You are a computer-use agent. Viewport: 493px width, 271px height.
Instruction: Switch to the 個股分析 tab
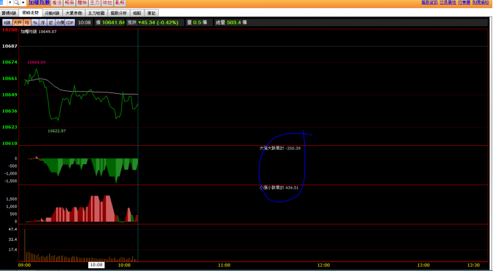pos(119,13)
